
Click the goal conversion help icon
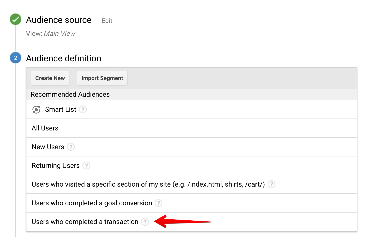click(x=158, y=203)
